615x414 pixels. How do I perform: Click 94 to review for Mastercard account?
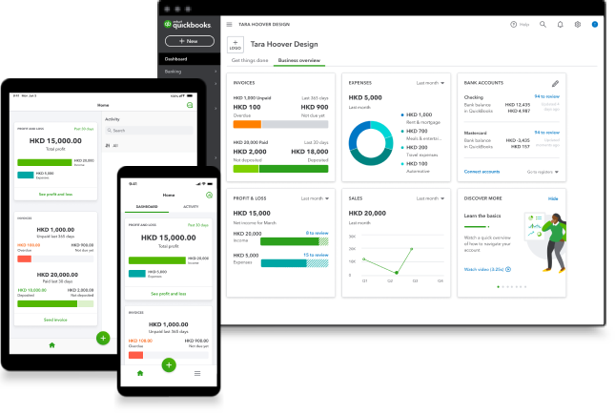pos(546,133)
